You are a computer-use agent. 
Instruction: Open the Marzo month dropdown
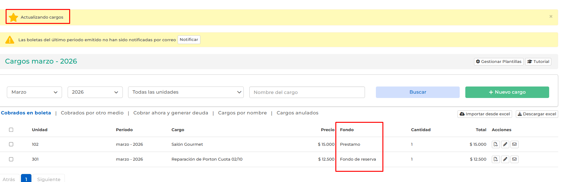click(x=34, y=92)
